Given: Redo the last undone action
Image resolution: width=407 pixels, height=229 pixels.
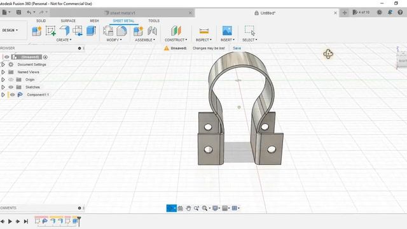Looking at the screenshot, I should pos(41,12).
